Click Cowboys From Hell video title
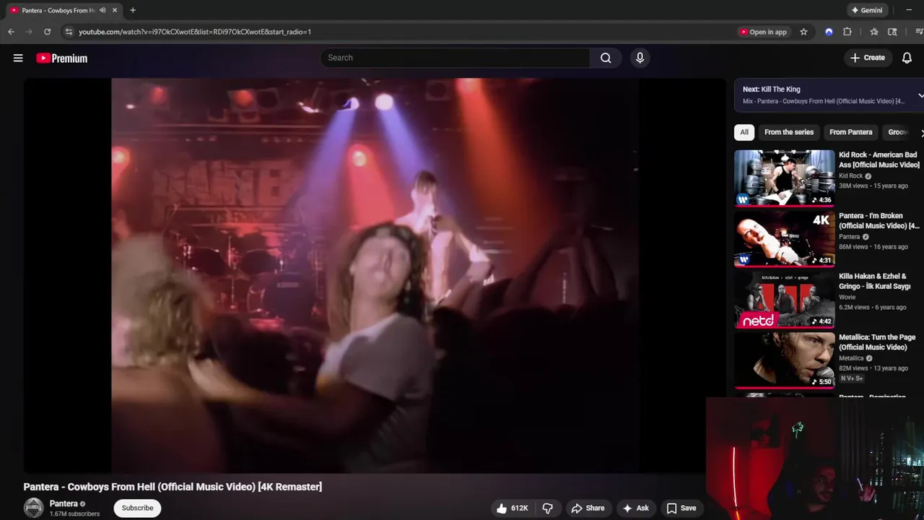Image resolution: width=924 pixels, height=520 pixels. click(x=173, y=487)
